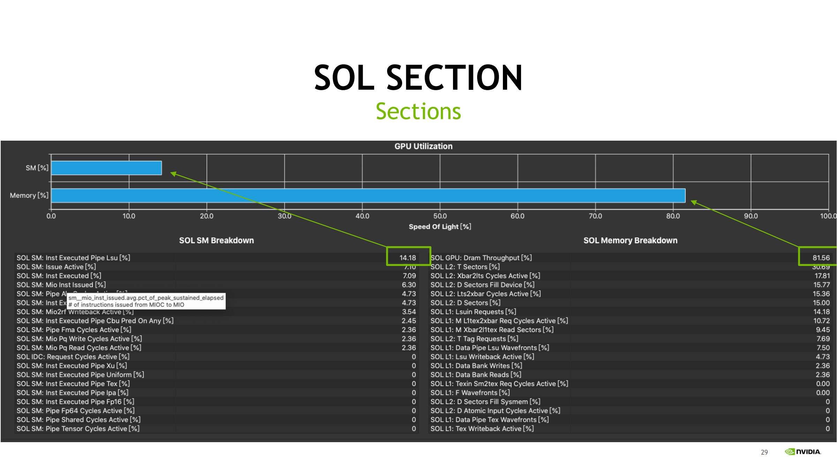Click the sm__mio_inst_issued tooltip popup
The height and width of the screenshot is (470, 837).
coord(146,301)
